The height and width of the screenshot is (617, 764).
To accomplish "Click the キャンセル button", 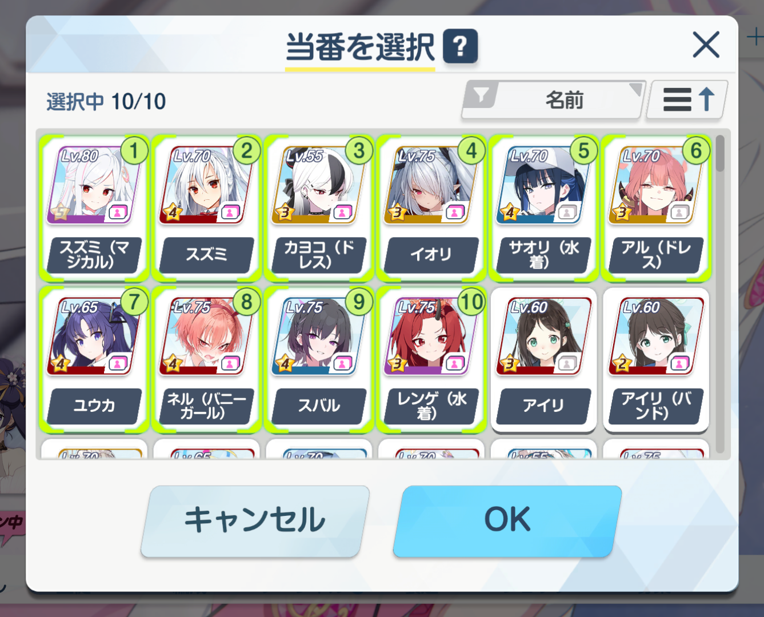I will [x=255, y=520].
